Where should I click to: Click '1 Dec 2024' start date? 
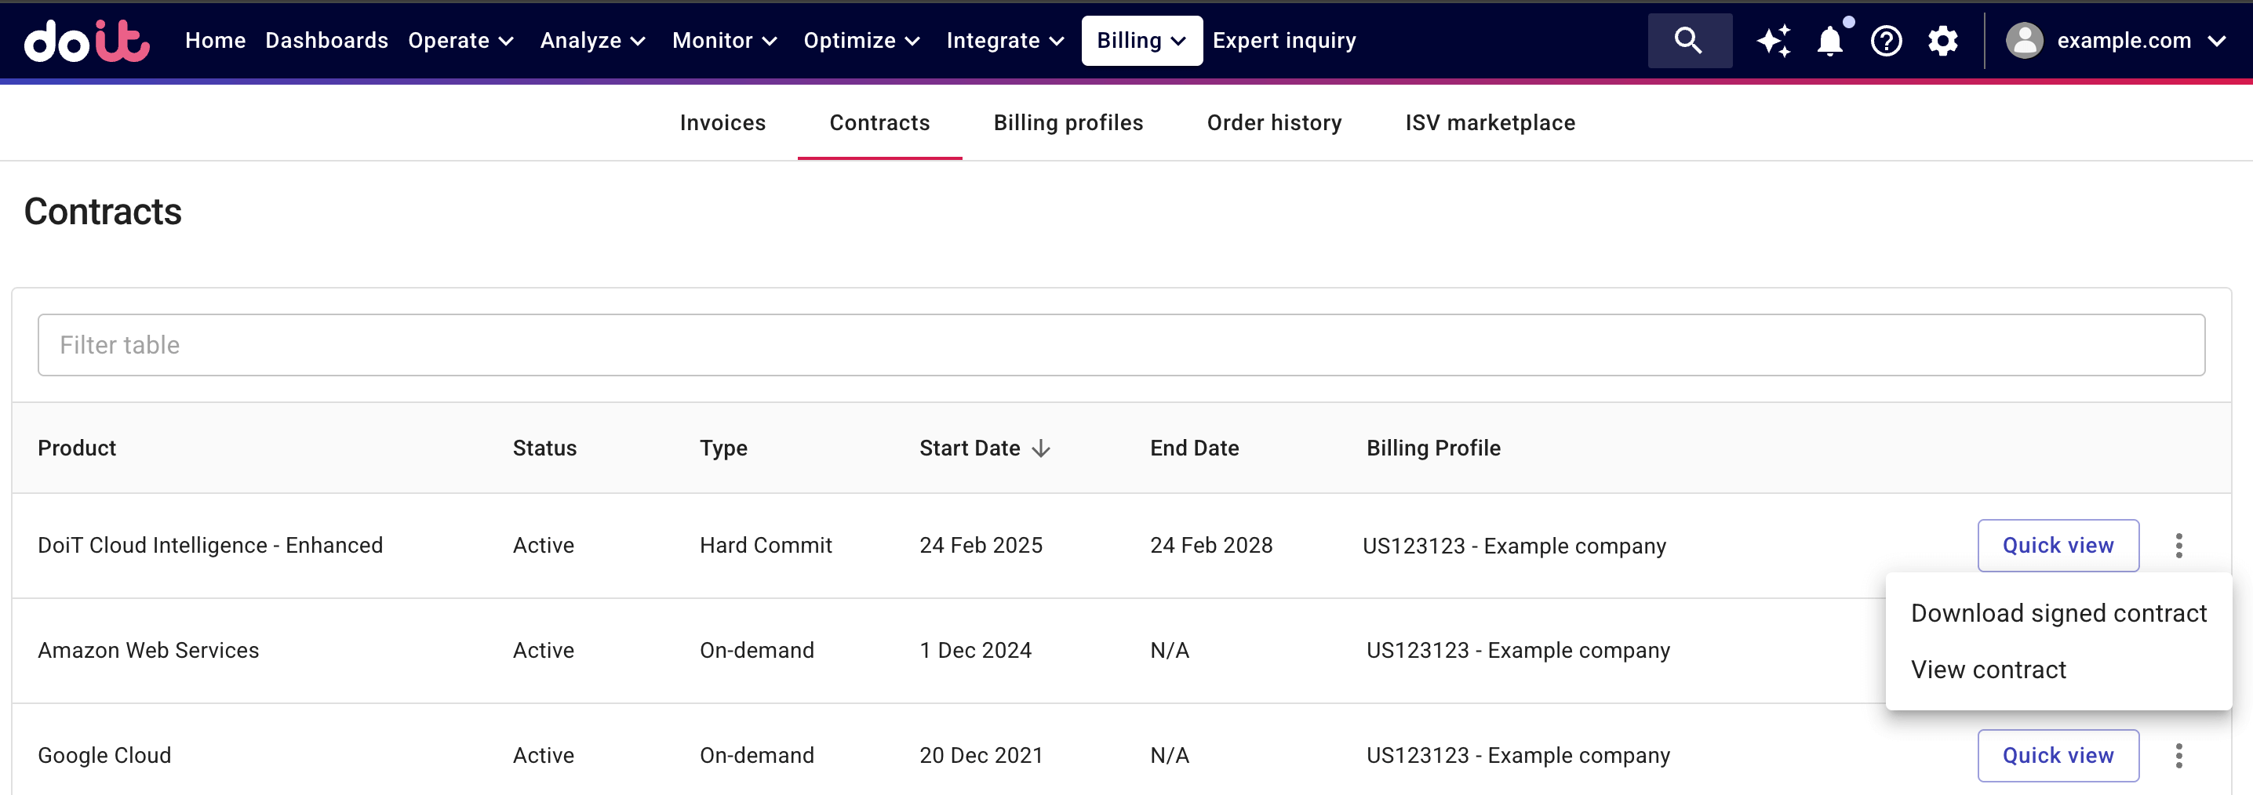975,650
